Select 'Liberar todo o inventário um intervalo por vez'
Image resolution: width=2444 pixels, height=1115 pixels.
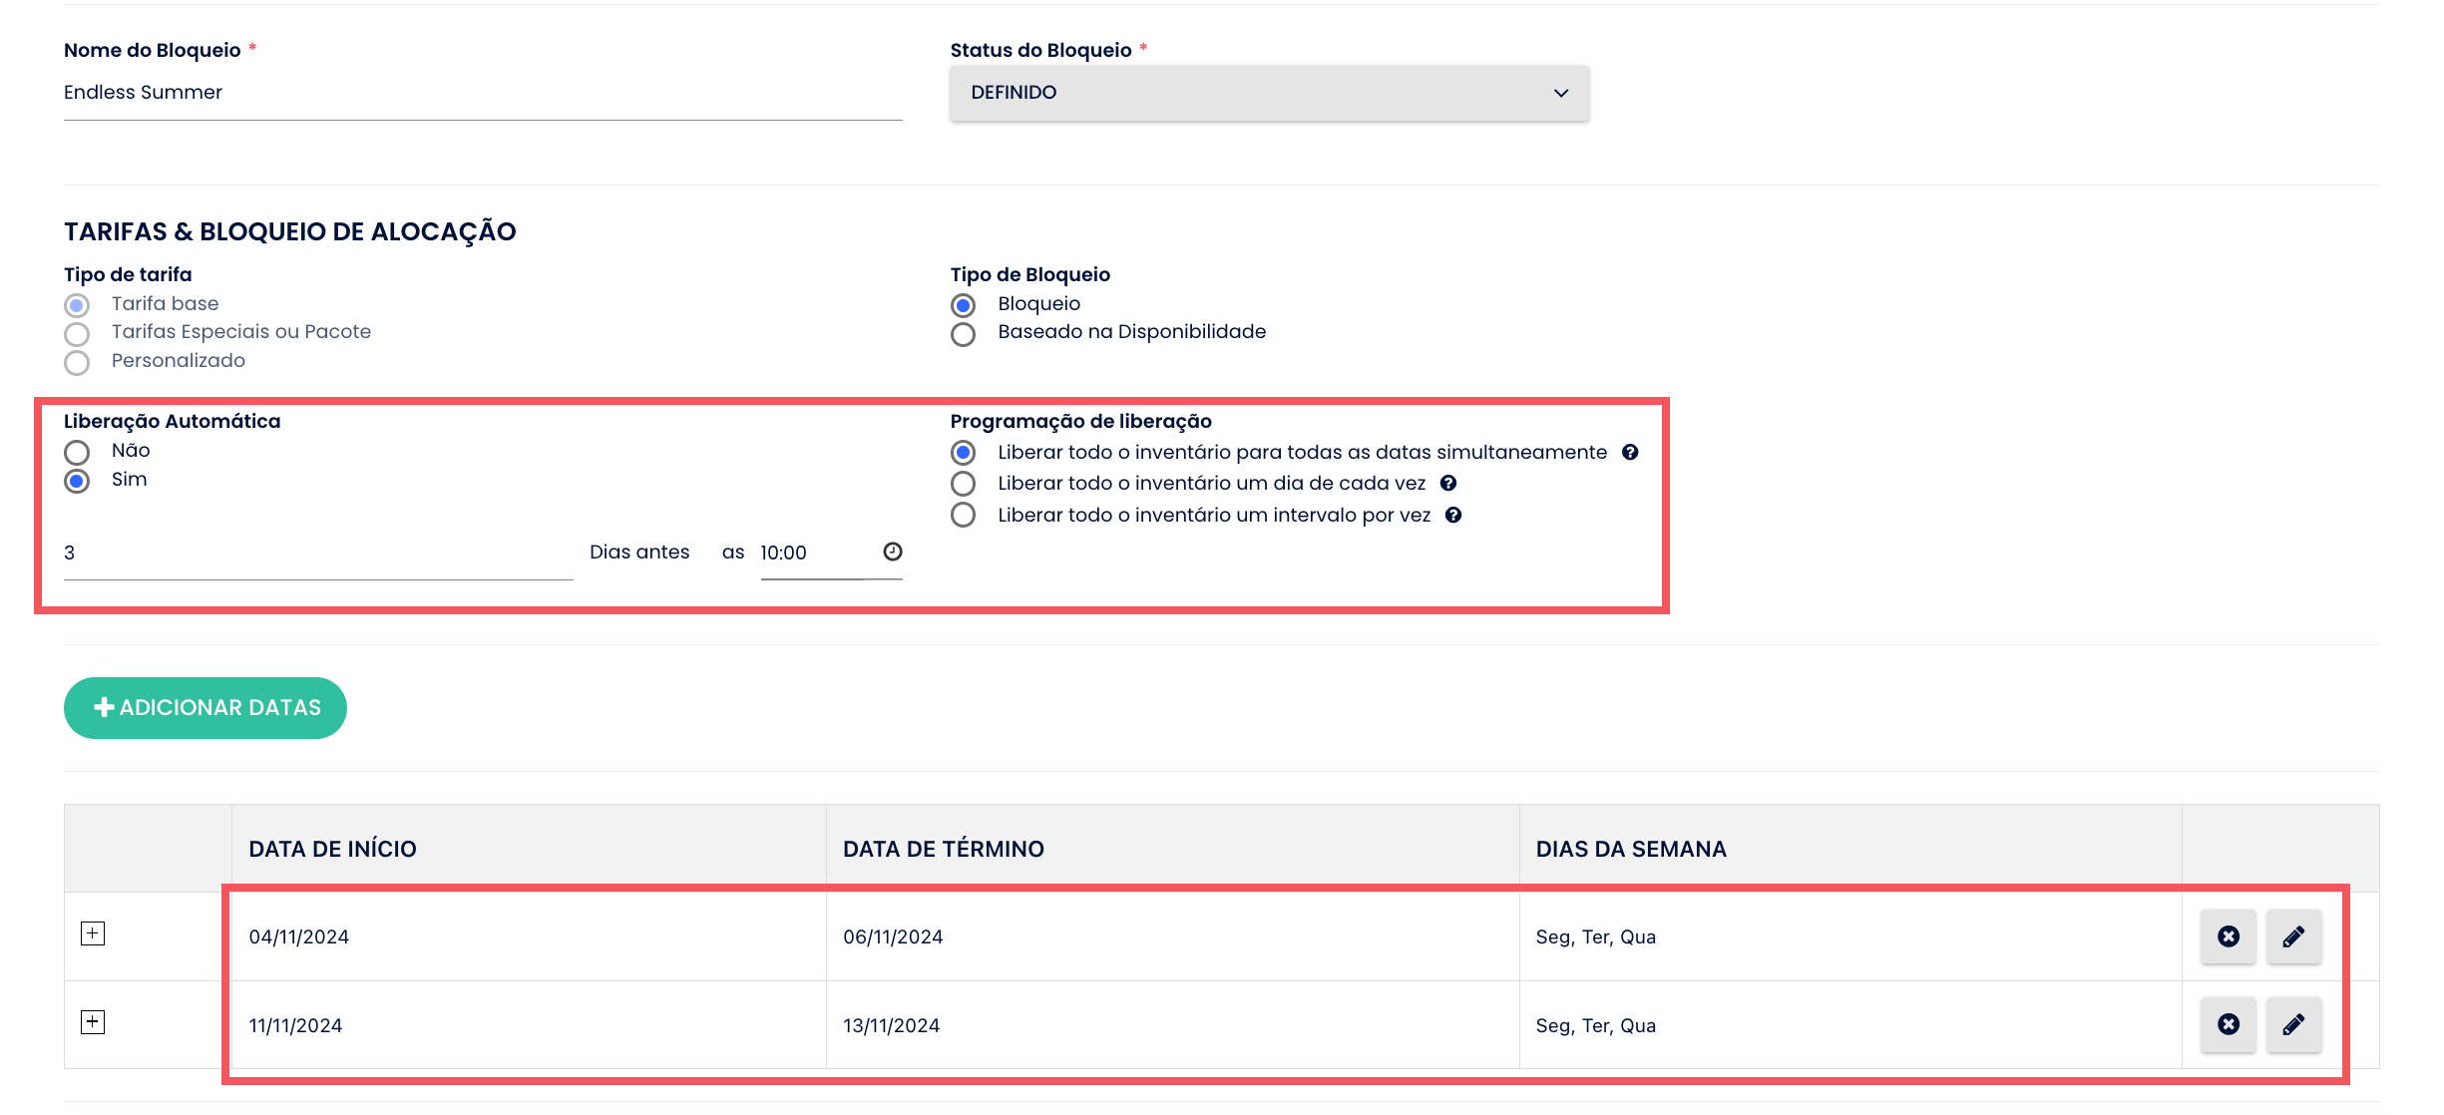click(x=963, y=516)
